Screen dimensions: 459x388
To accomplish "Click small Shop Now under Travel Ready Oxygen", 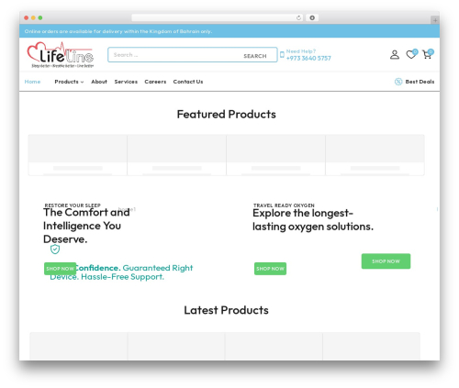I will (270, 269).
